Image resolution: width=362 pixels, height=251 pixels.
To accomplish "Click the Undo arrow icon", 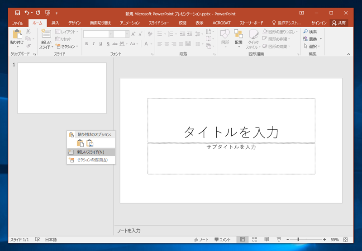I will click(x=27, y=13).
